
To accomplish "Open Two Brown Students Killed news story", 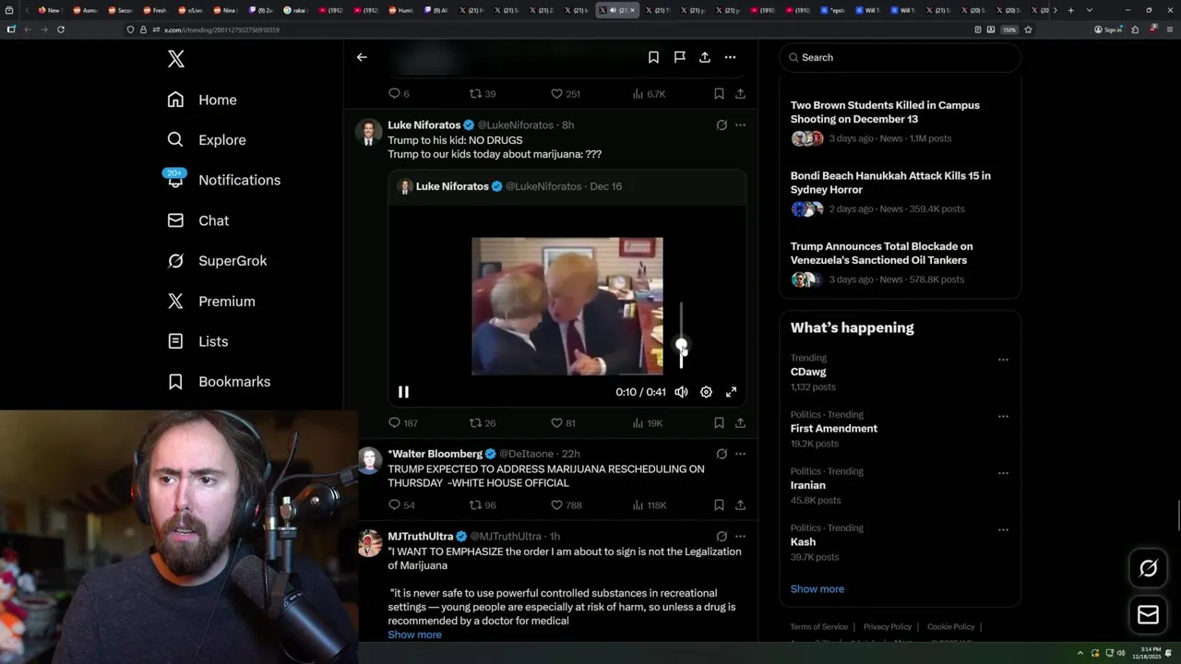I will tap(900, 121).
